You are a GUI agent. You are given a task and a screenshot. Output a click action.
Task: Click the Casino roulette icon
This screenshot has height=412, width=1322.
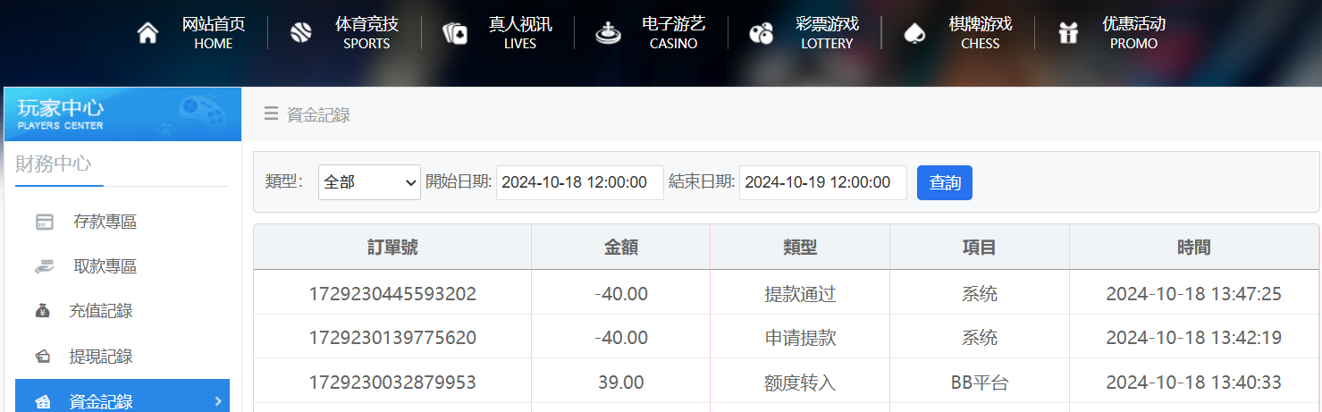coord(608,33)
